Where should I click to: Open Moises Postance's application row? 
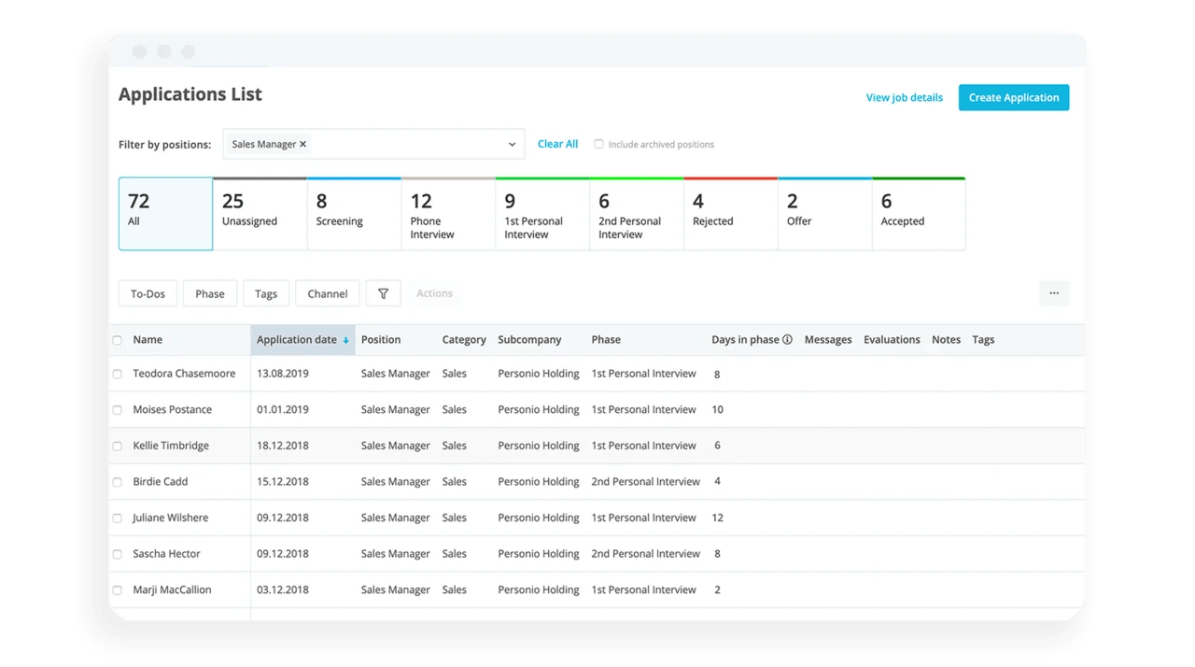point(173,410)
